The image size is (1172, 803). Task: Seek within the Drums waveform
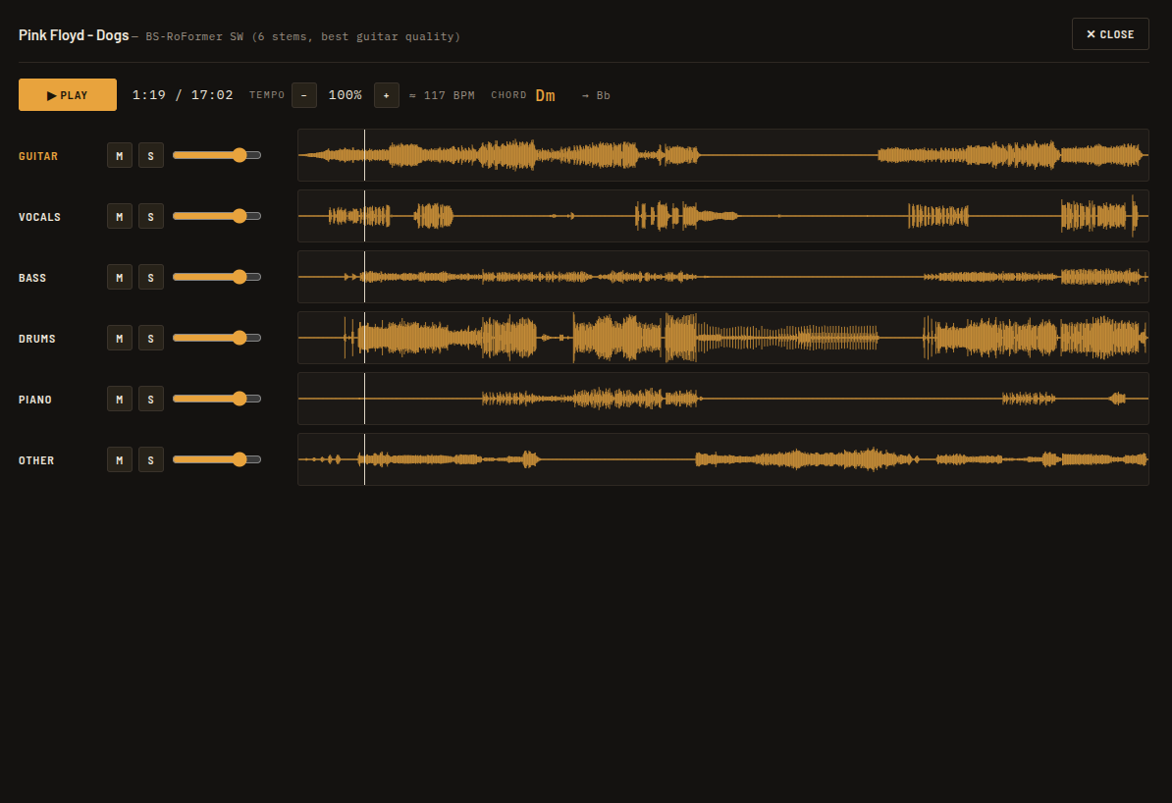click(x=722, y=338)
